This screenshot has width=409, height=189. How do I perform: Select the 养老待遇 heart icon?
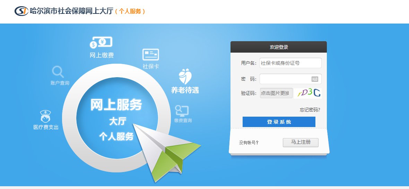pyautogui.click(x=185, y=76)
